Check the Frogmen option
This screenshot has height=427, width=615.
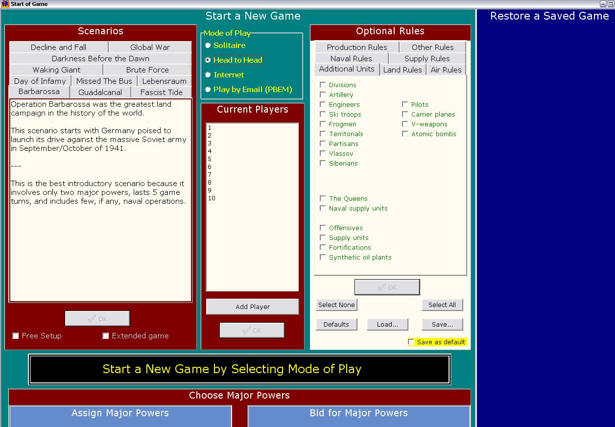[323, 124]
